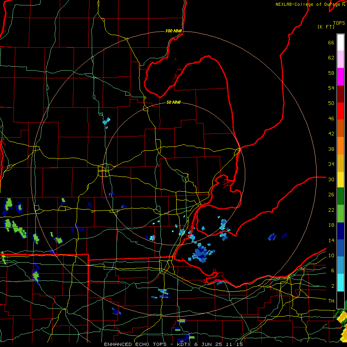The width and height of the screenshot is (347, 347).
Task: Click the 58 legend value
Action: (x=331, y=73)
